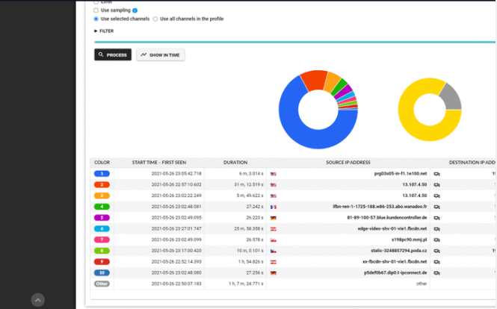The width and height of the screenshot is (497, 309).
Task: Click the destination device icon in the wanadoo.fr row
Action: 436,207
